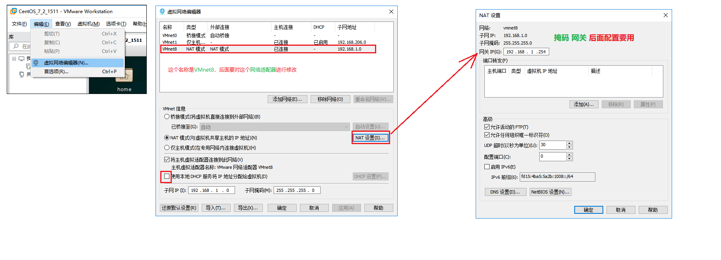
Task: Enable 启用 IPv6 checkbox
Action: (x=487, y=167)
